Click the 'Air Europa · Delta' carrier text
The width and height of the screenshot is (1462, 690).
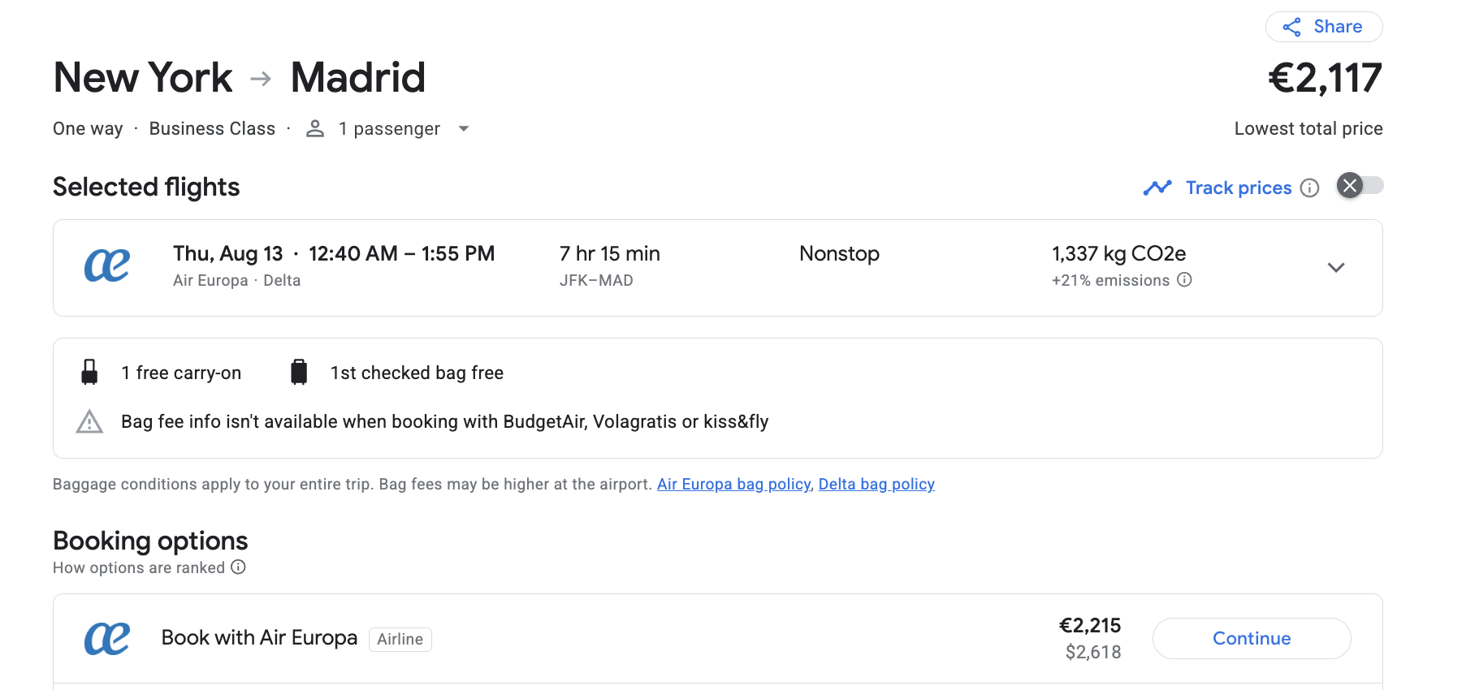(236, 281)
